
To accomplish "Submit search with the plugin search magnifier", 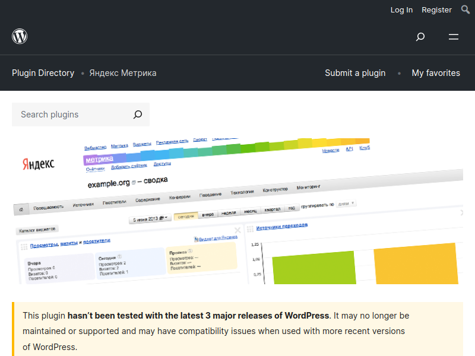I will [138, 115].
